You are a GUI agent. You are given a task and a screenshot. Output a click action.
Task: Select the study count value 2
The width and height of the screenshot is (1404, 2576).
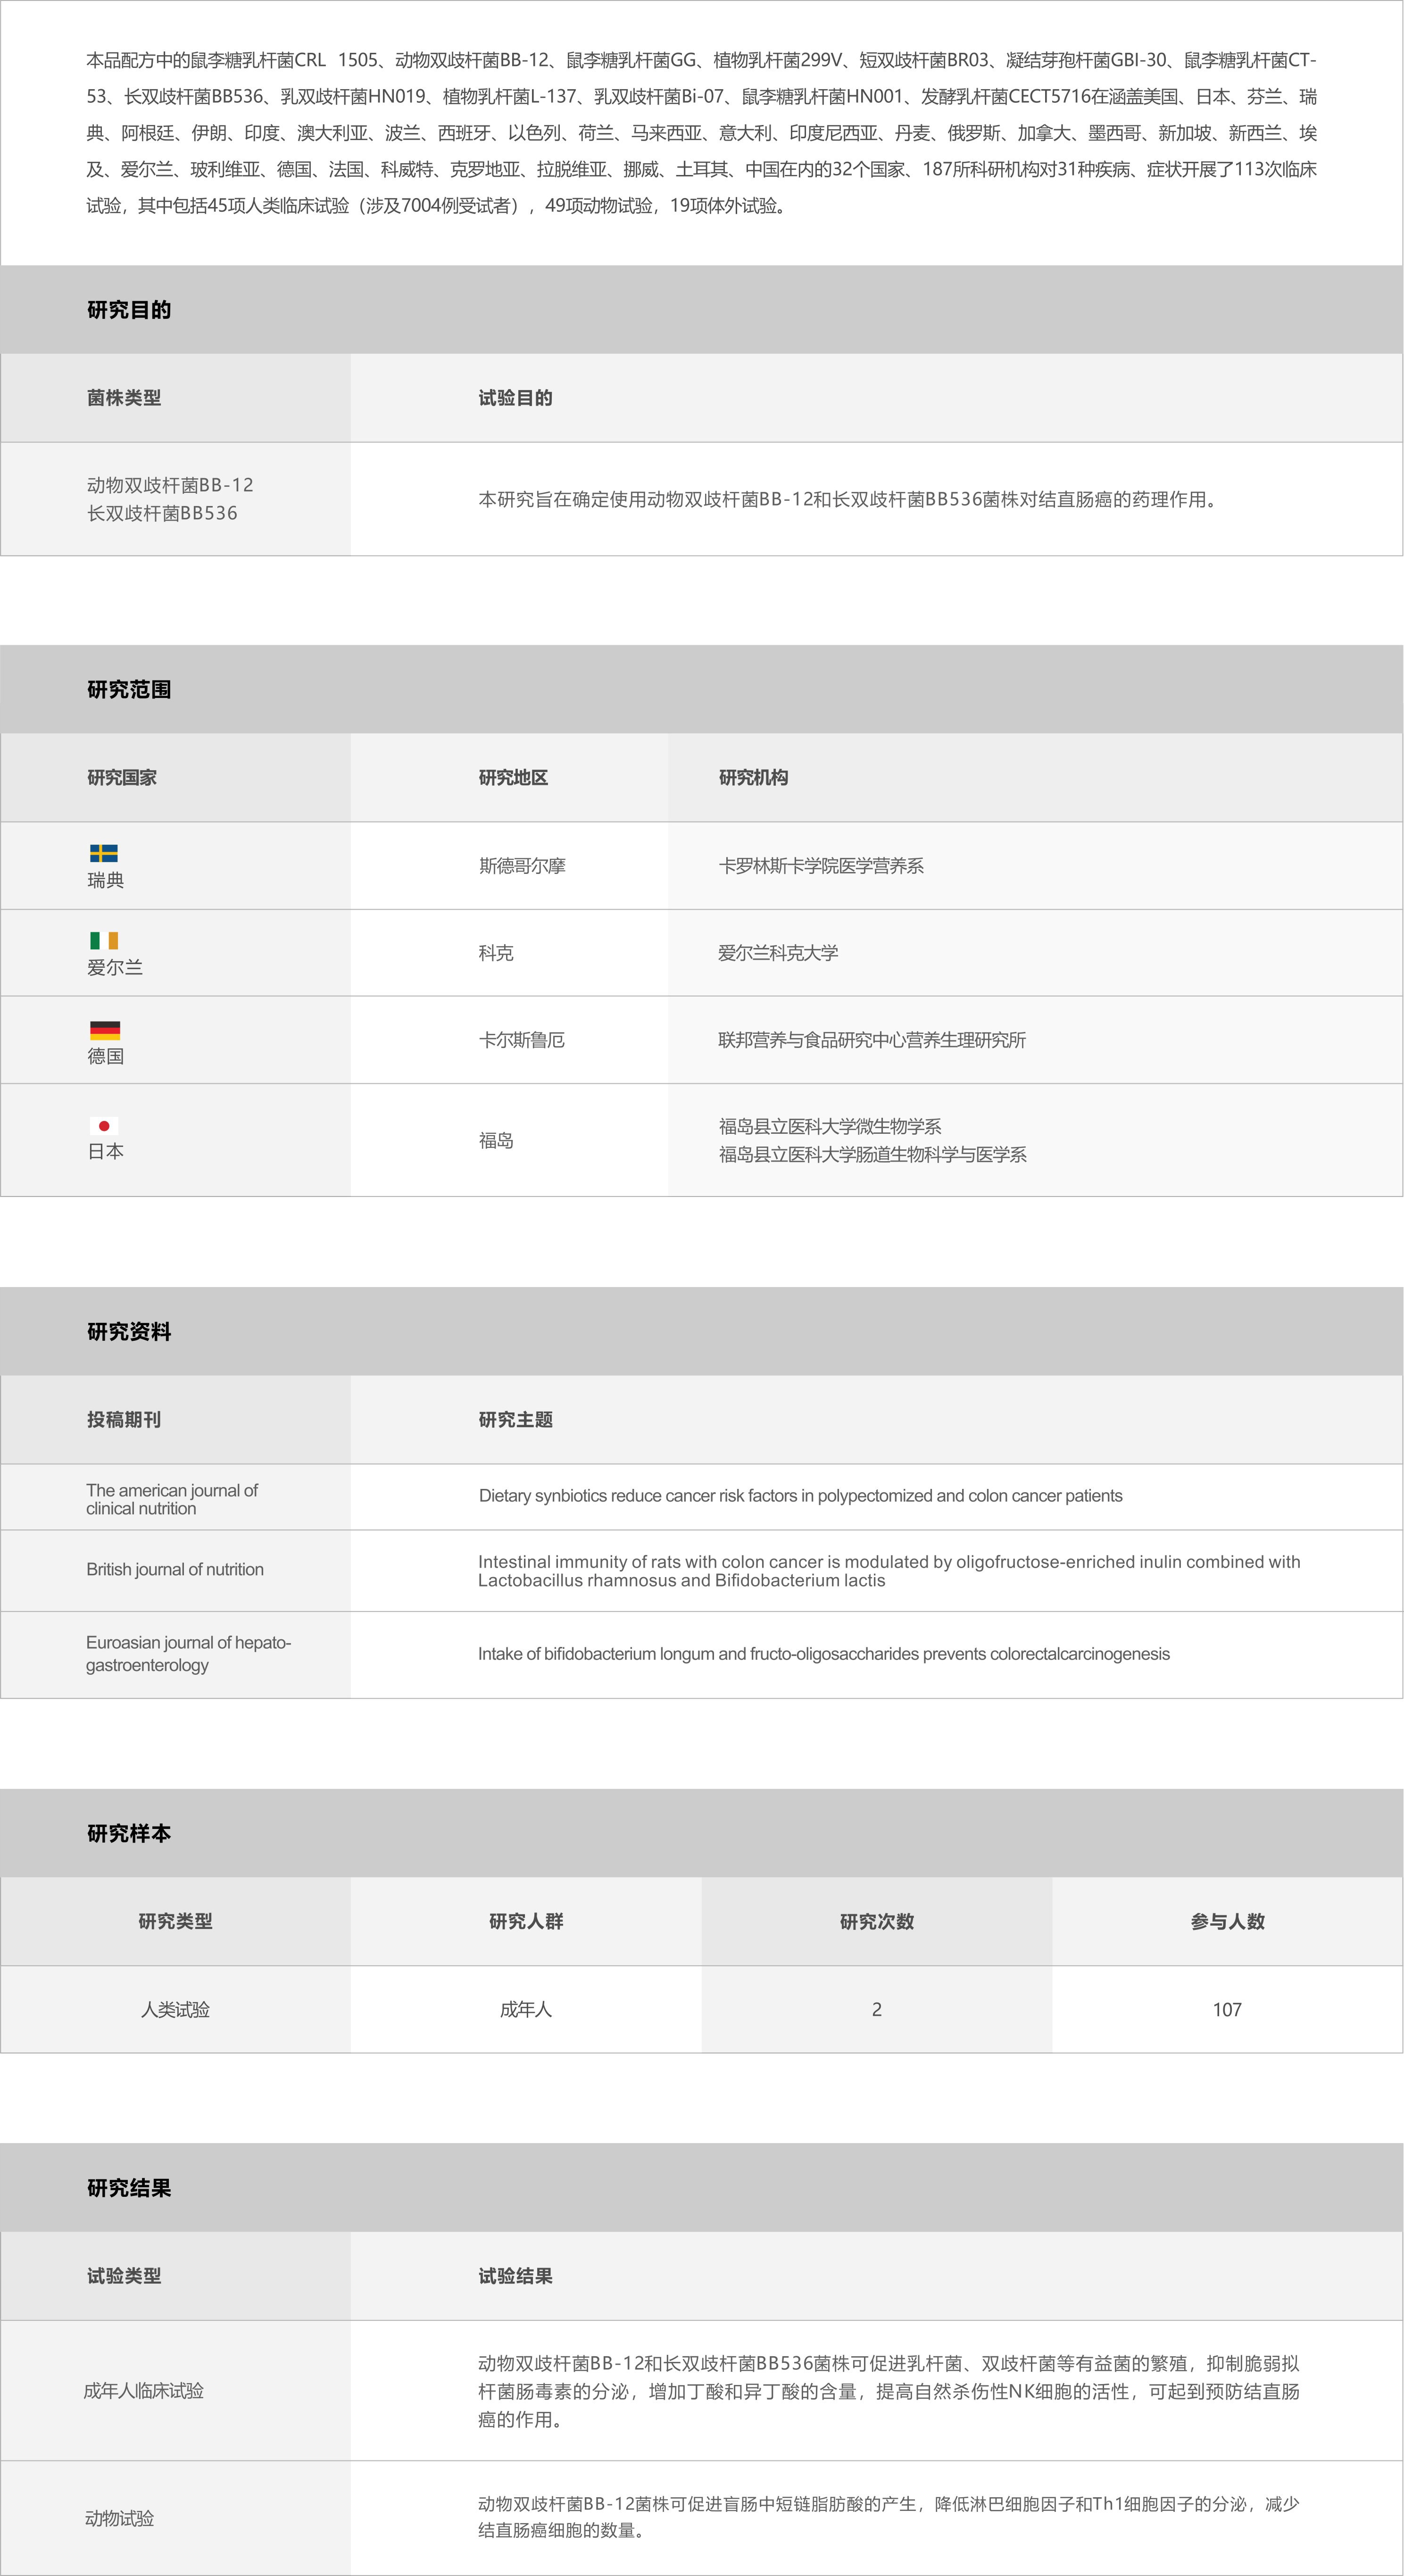877,2009
